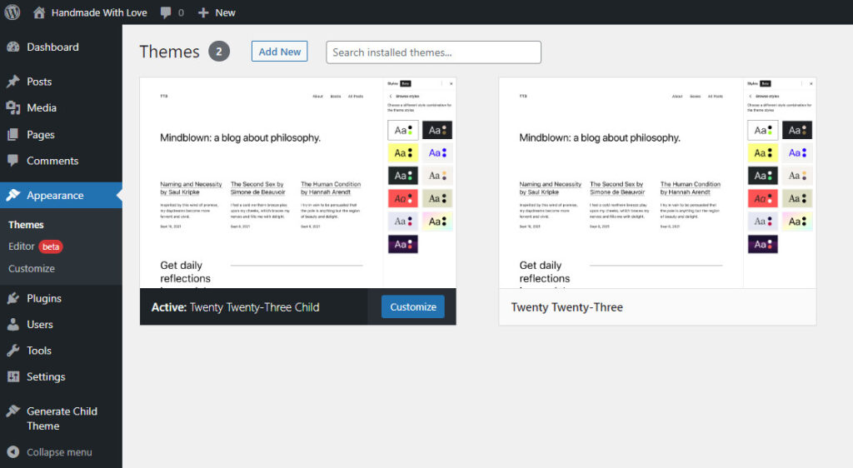853x468 pixels.
Task: Click the Pages icon in sidebar
Action: coord(13,134)
